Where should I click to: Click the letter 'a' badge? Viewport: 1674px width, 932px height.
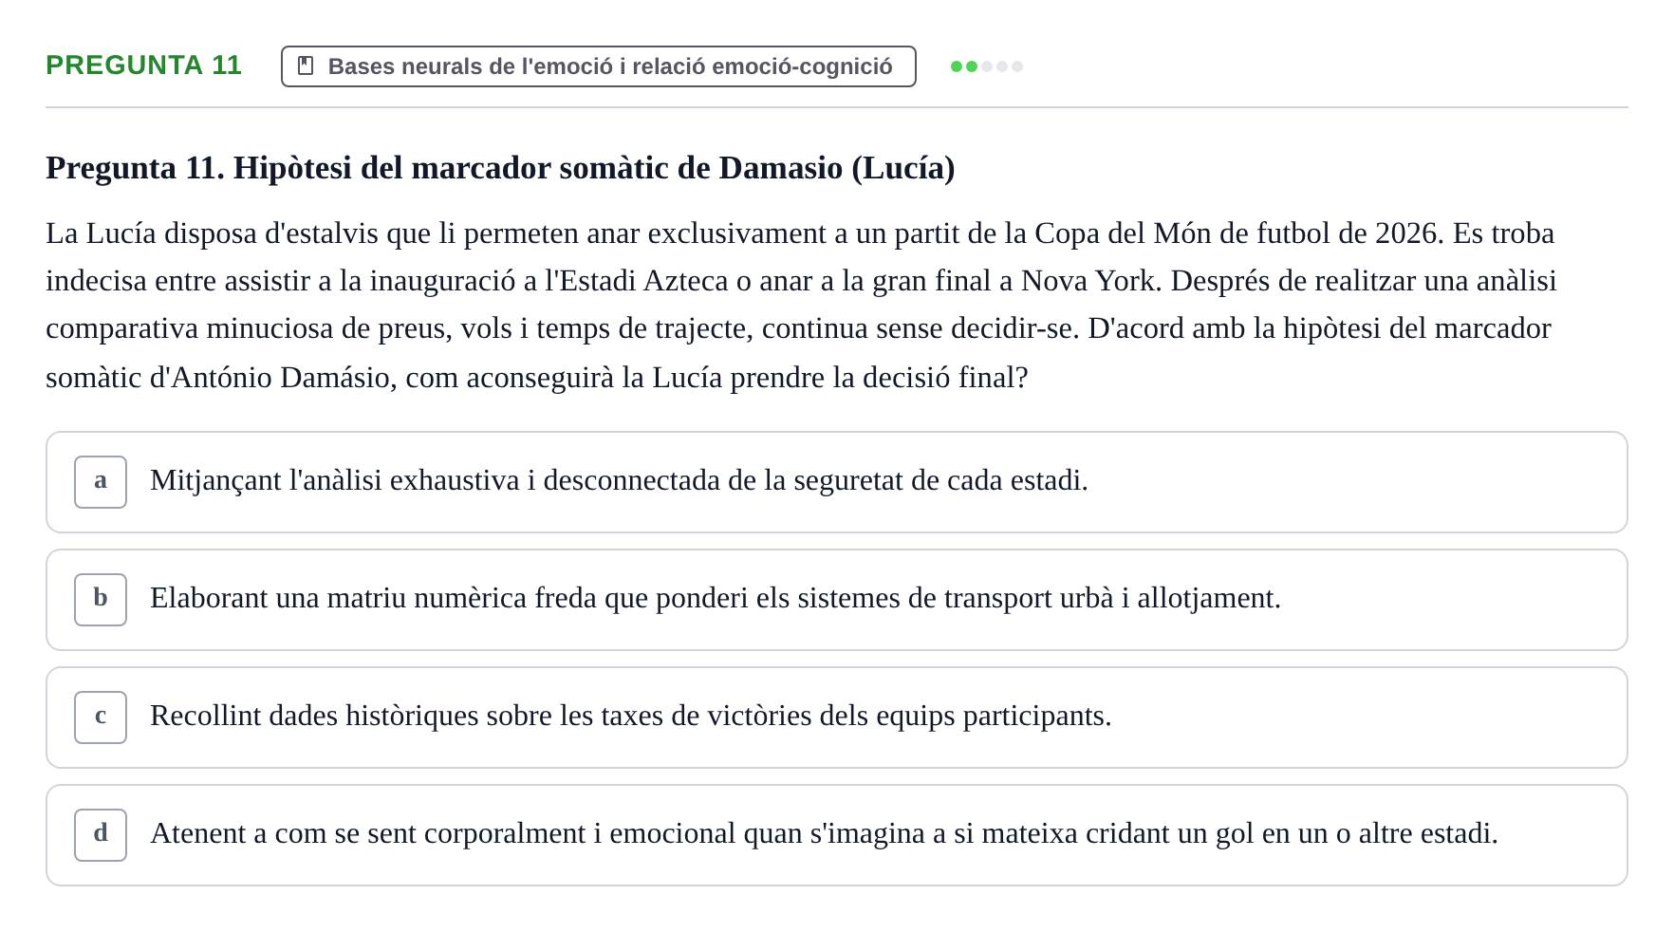[101, 482]
